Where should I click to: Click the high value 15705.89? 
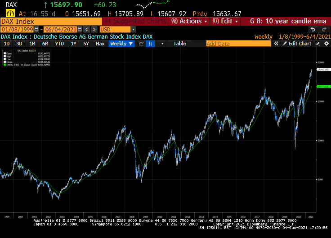coord(129,14)
